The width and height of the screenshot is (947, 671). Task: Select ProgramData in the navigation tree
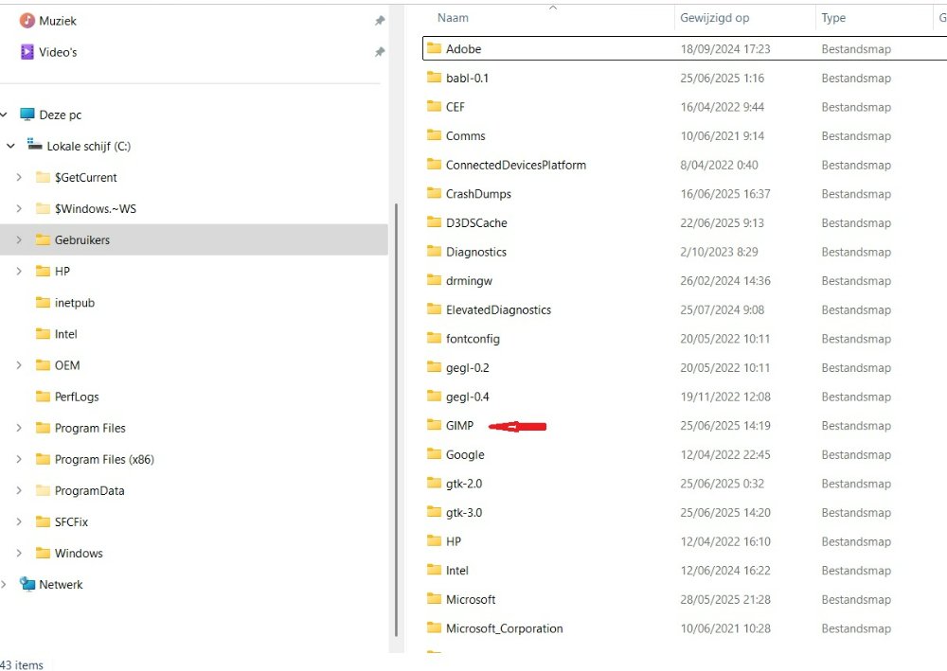point(89,491)
